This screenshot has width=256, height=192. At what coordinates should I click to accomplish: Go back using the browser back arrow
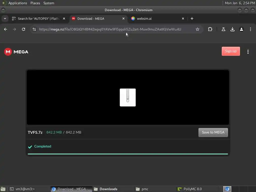[5, 29]
